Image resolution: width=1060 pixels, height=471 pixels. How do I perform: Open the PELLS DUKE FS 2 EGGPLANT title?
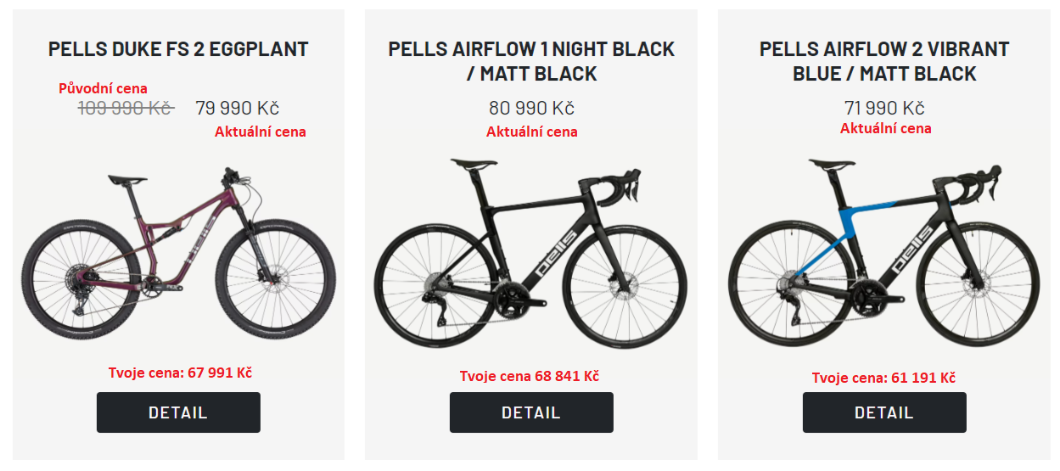pyautogui.click(x=178, y=49)
